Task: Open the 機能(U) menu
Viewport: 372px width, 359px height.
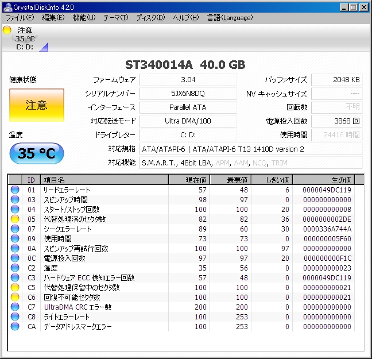Action: click(84, 18)
